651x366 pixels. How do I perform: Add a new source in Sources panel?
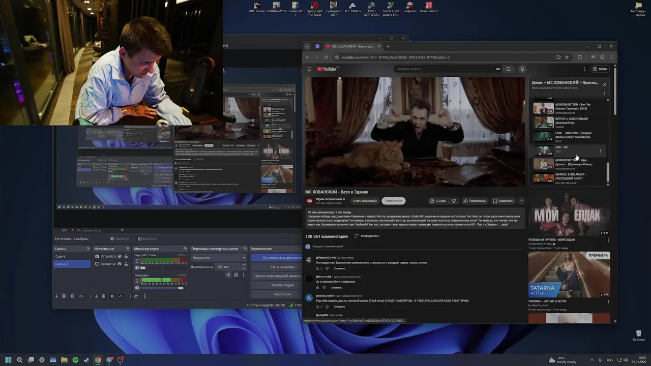tap(96, 296)
